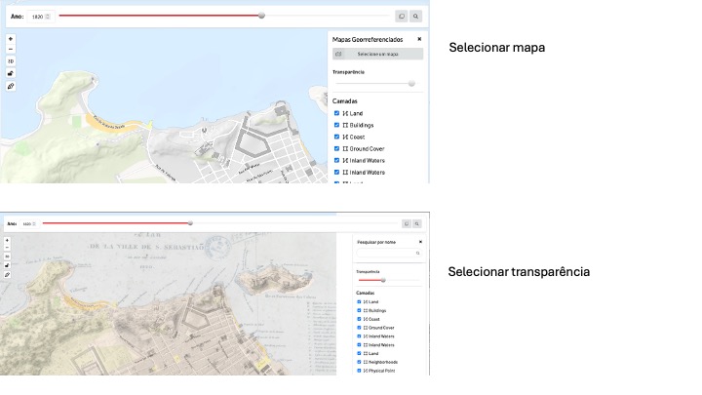The height and width of the screenshot is (395, 702).
Task: Toggle 3D view on the modern basemap
Action: 11,60
